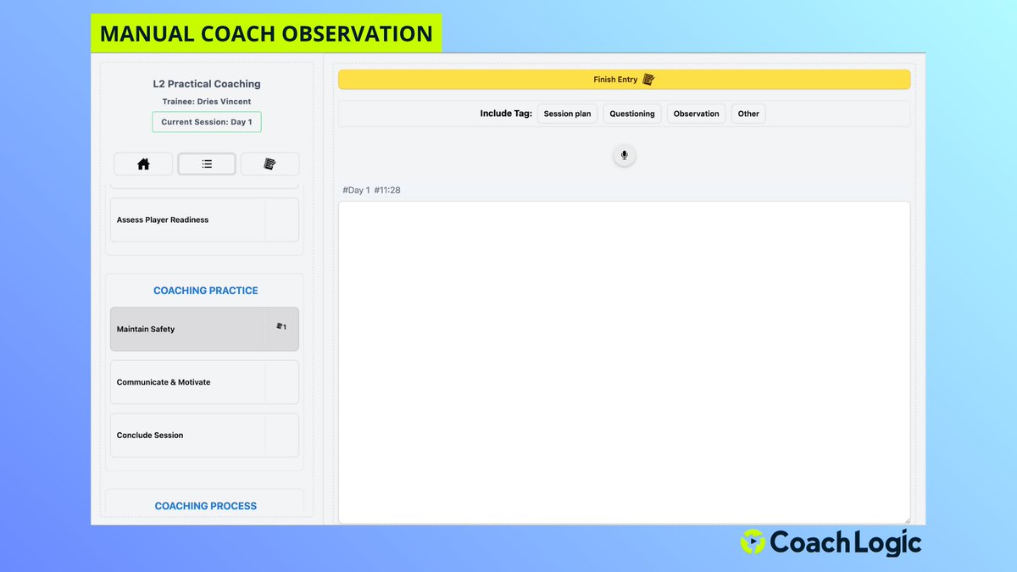The width and height of the screenshot is (1017, 572).
Task: Click the notes icon on Finish Entry
Action: pyautogui.click(x=649, y=80)
